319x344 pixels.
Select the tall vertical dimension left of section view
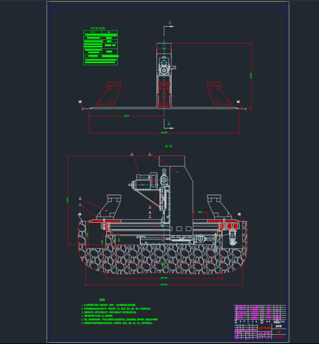(67, 200)
